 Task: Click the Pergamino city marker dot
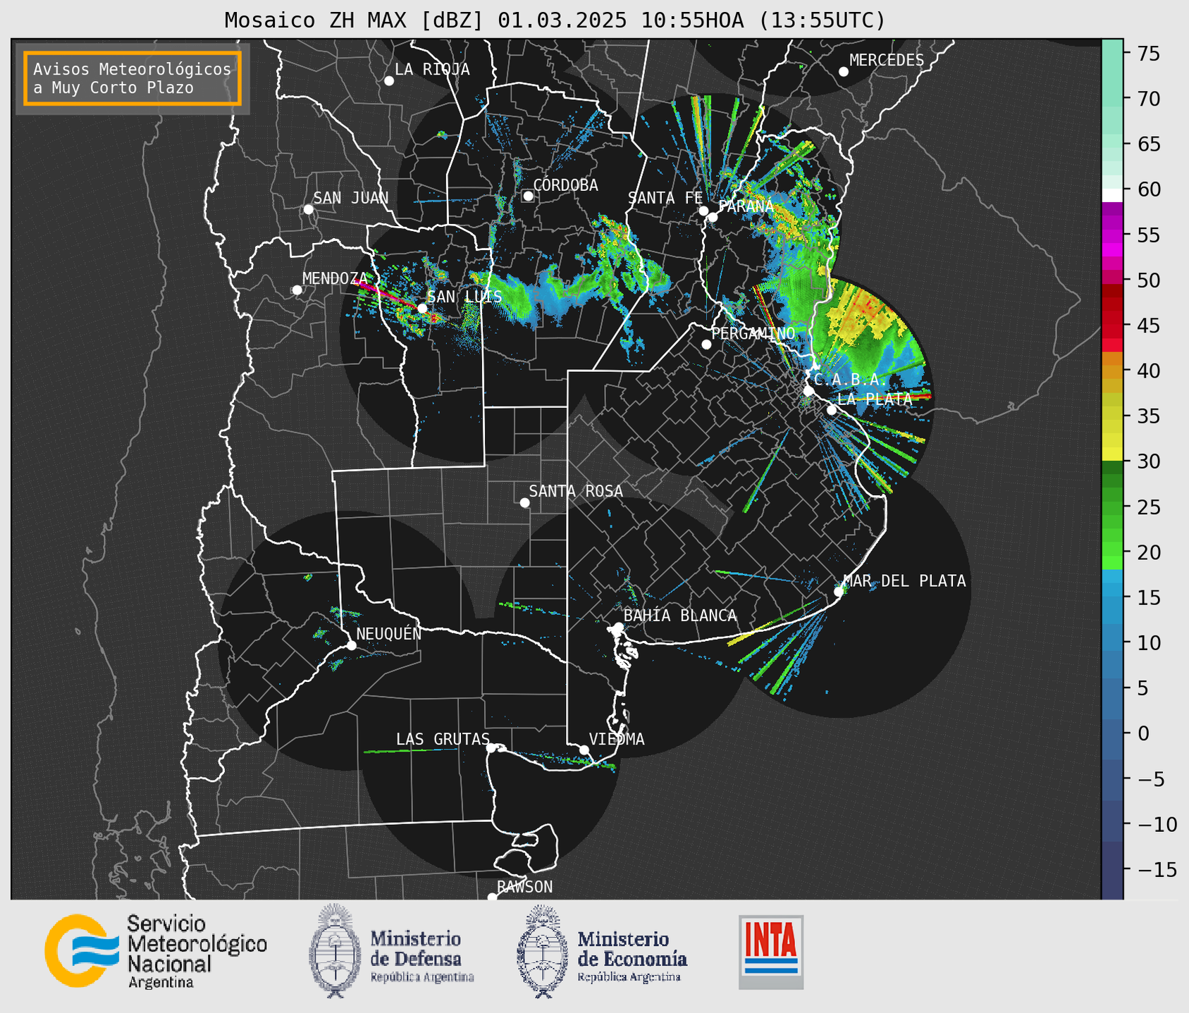pos(706,344)
